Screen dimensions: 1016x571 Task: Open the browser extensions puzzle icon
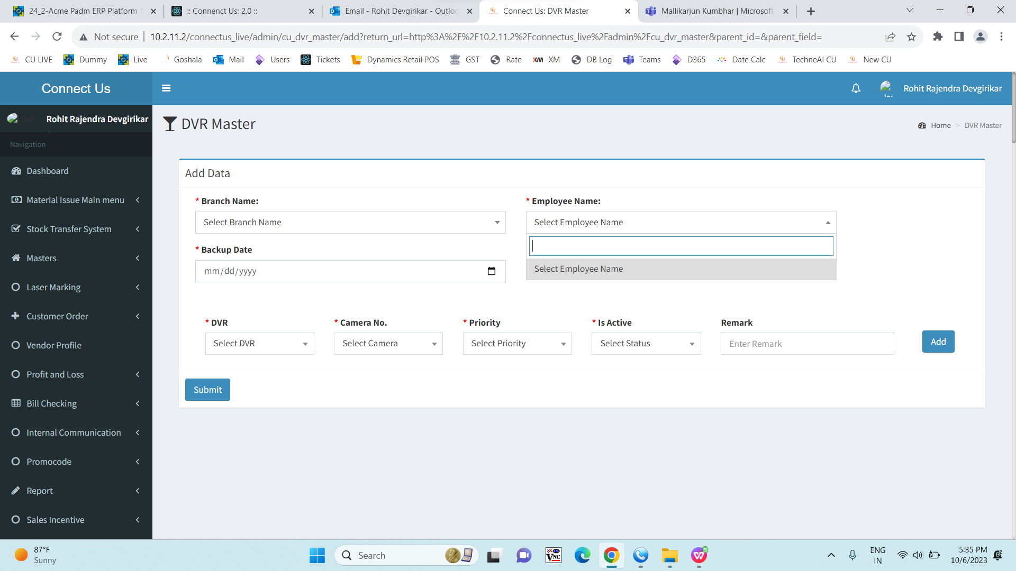938,36
